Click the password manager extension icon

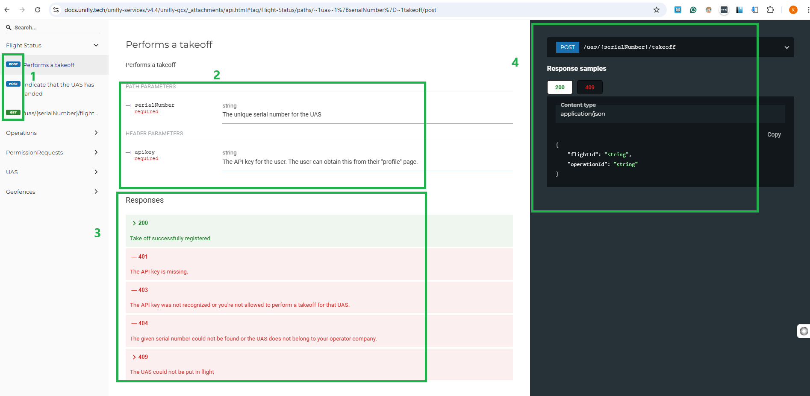(x=724, y=9)
